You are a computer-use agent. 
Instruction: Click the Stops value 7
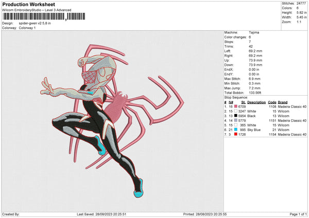250,42
